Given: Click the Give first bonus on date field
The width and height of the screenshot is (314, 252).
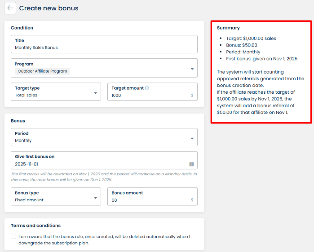Looking at the screenshot, I should (99, 164).
